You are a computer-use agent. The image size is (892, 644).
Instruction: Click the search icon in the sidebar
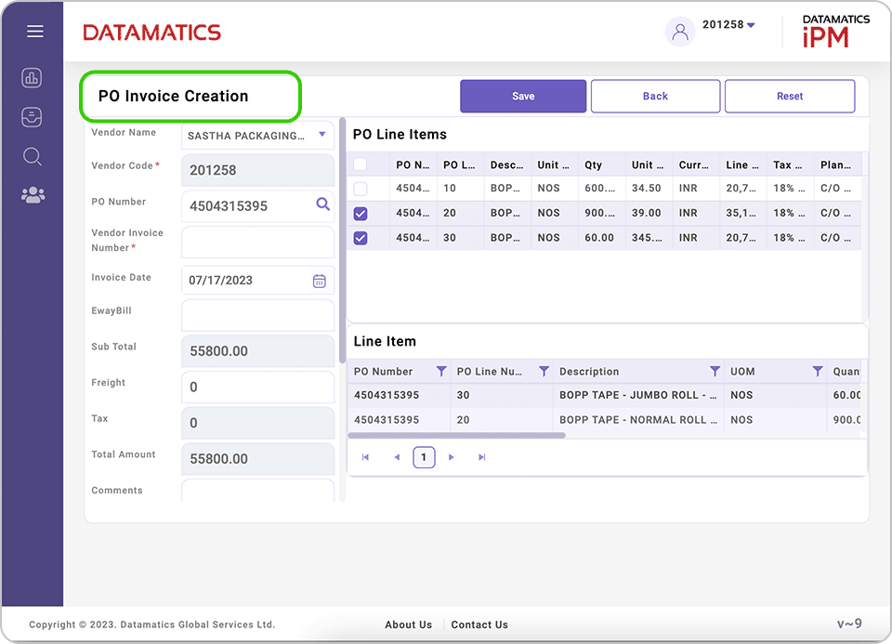pos(32,156)
